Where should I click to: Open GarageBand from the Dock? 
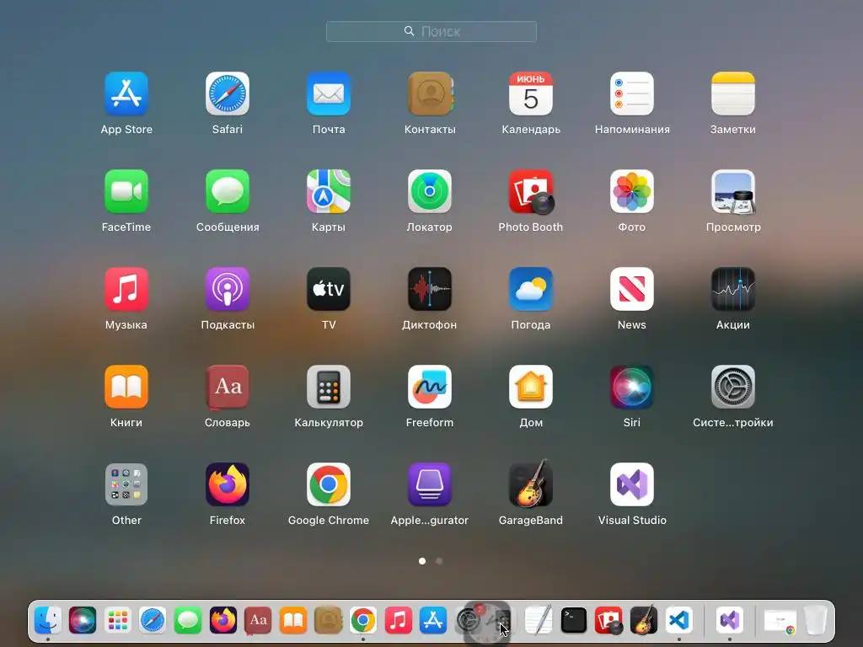click(644, 621)
